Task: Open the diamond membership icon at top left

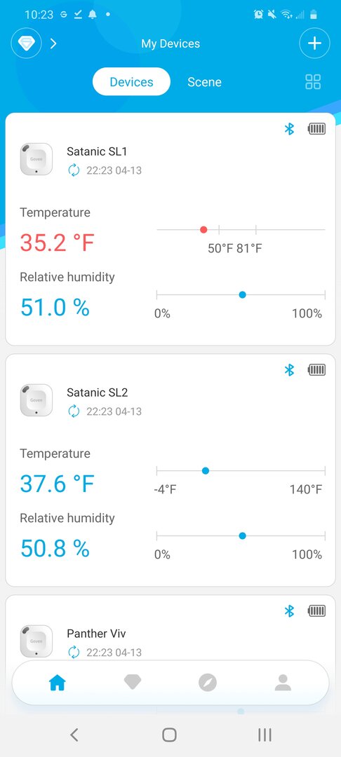Action: (26, 43)
